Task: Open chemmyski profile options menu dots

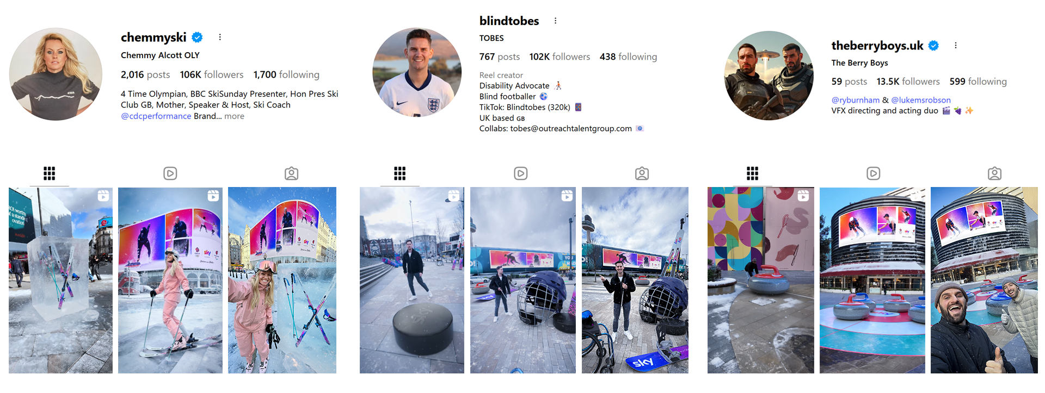Action: tap(220, 37)
